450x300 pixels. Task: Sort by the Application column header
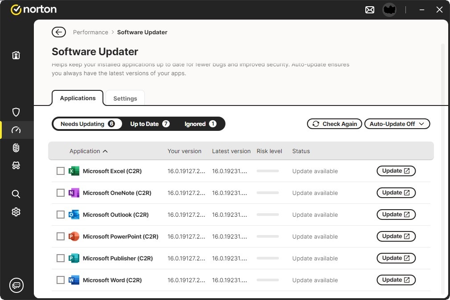(88, 151)
